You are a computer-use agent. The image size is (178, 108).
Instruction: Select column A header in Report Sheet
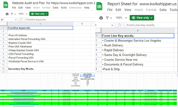click(138, 30)
